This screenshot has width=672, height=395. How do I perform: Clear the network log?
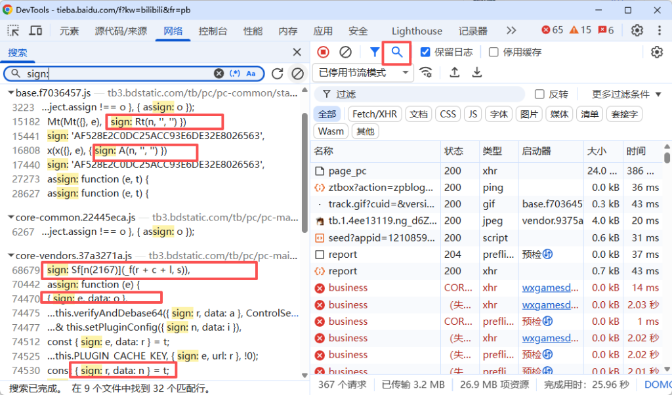click(x=345, y=52)
